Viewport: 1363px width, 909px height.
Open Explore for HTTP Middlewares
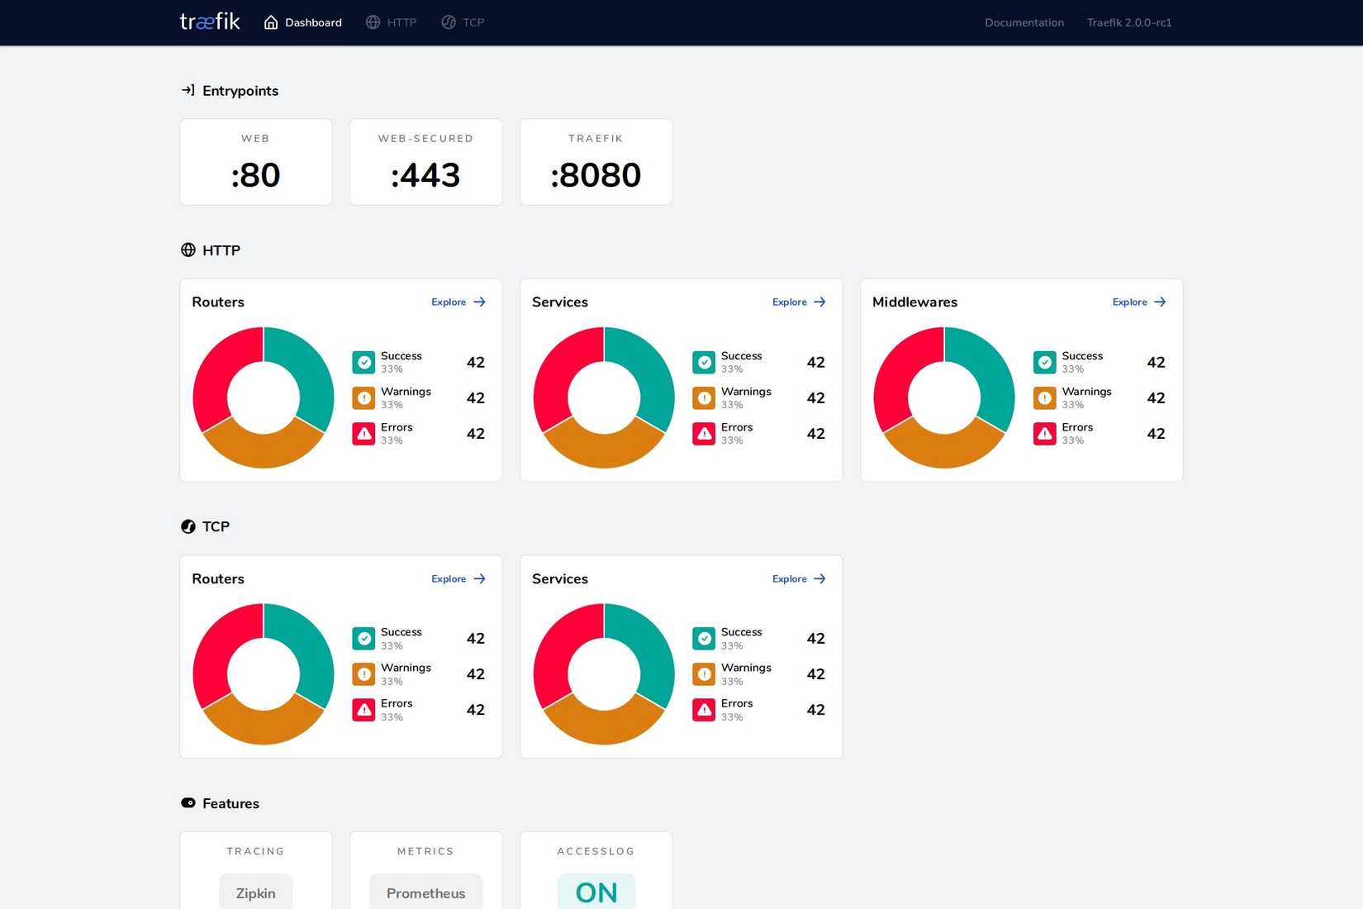pos(1138,302)
